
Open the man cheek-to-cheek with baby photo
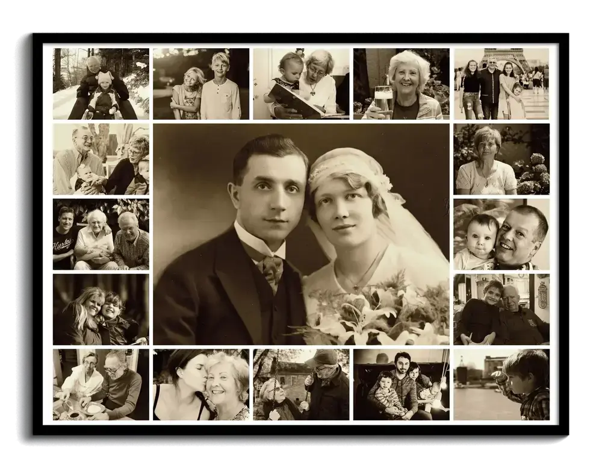click(x=501, y=234)
